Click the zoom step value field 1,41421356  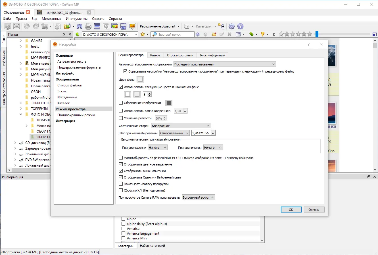201,133
